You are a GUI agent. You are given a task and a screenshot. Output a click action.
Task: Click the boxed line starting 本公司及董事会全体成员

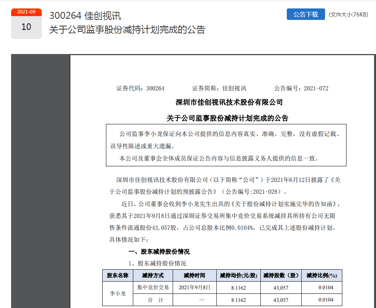click(219, 158)
